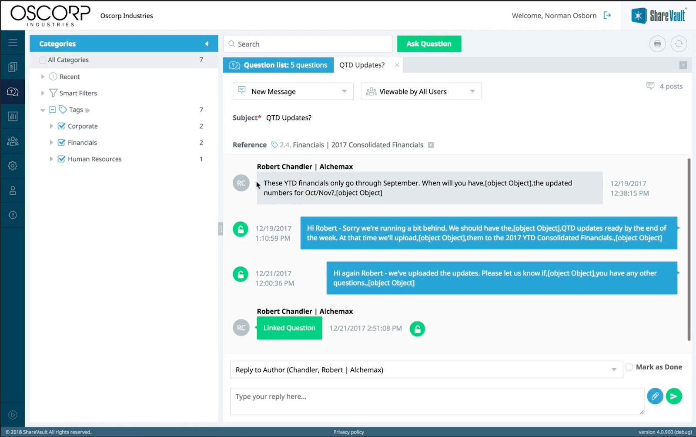Click into the Search field

pyautogui.click(x=308, y=44)
